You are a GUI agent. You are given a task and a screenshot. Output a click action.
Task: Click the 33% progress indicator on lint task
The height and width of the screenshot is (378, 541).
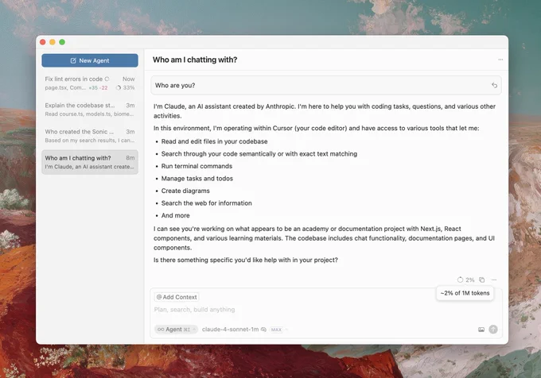coord(125,88)
